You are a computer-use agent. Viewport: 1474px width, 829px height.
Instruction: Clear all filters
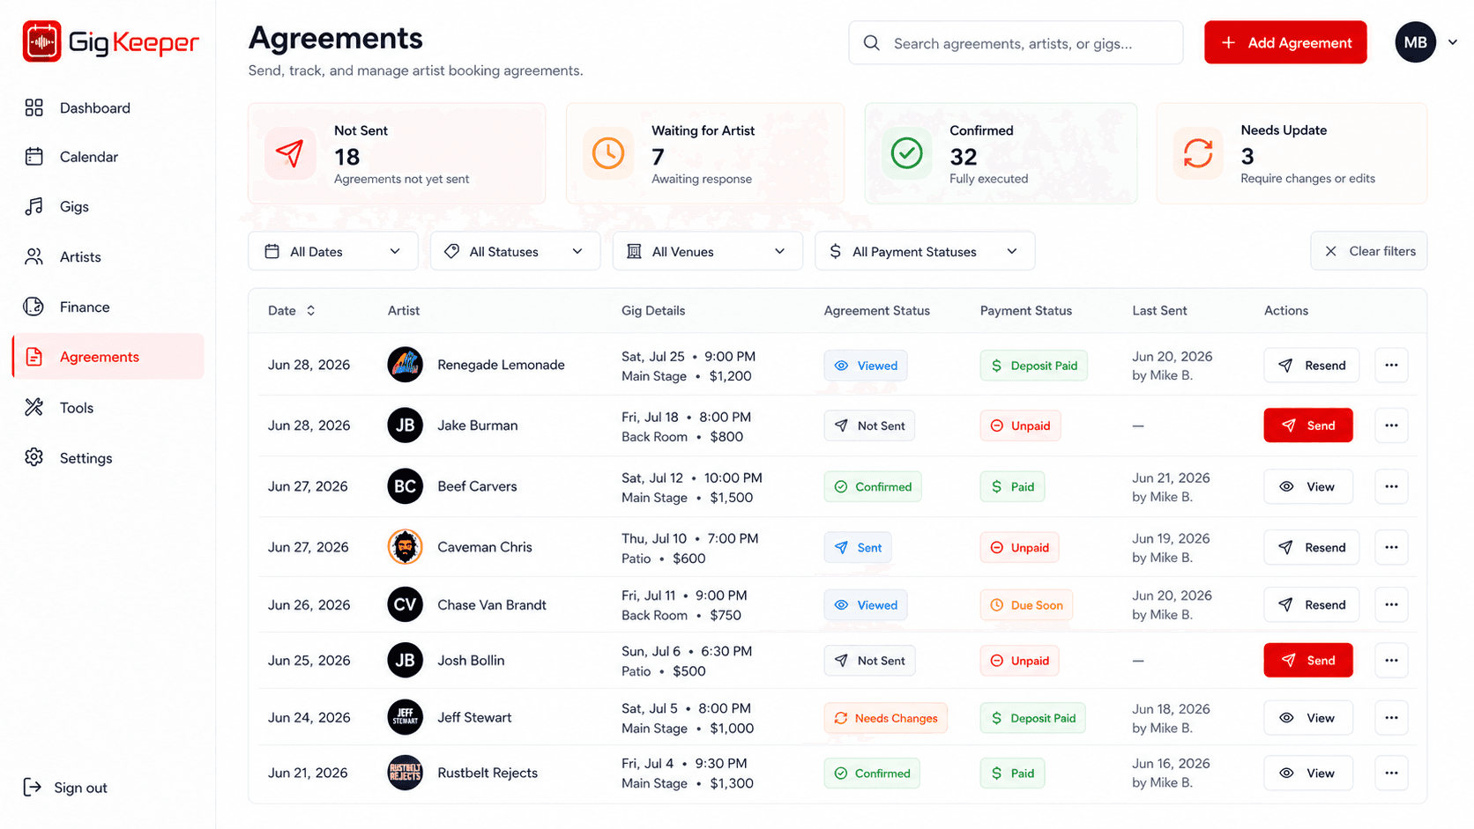coord(1368,251)
